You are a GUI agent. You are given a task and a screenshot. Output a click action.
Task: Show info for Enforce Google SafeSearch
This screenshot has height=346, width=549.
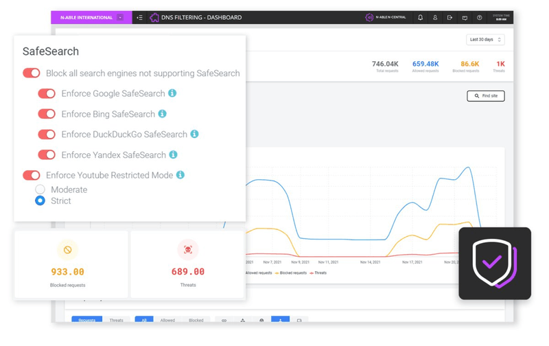tap(172, 93)
